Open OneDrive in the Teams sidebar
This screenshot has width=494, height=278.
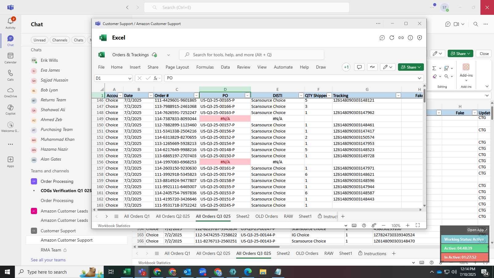[x=10, y=92]
